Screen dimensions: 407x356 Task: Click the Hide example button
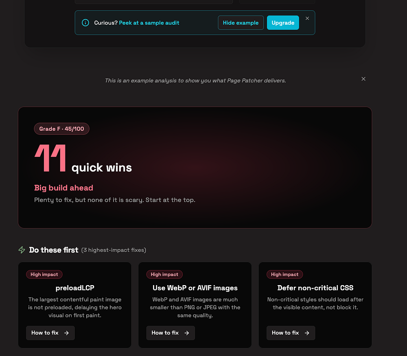[241, 23]
